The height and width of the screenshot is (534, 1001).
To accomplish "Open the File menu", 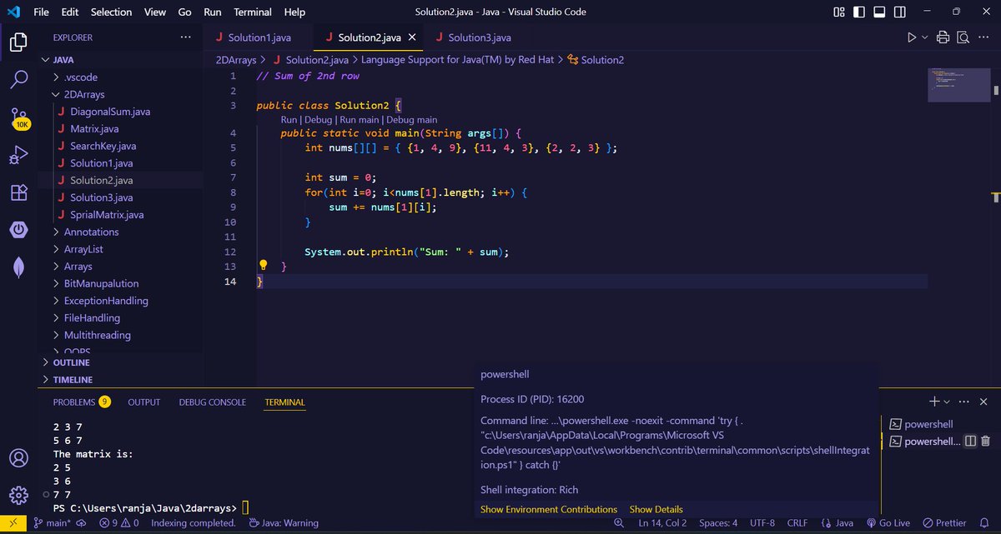I will pyautogui.click(x=42, y=12).
